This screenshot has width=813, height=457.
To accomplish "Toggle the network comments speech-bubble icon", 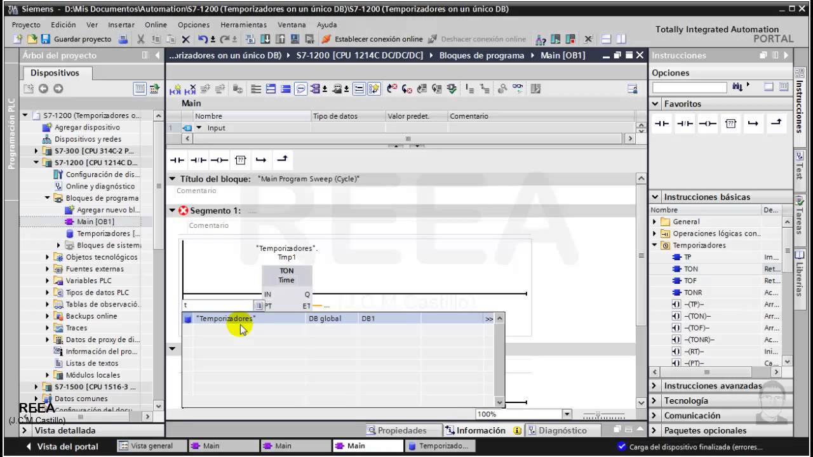I will pyautogui.click(x=301, y=89).
